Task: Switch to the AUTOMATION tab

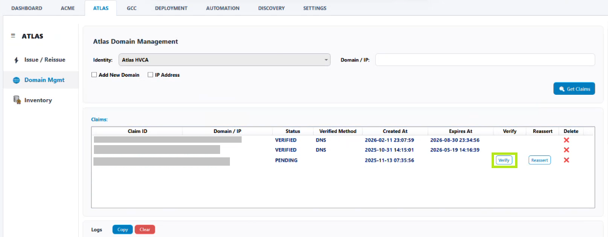Action: [x=223, y=8]
